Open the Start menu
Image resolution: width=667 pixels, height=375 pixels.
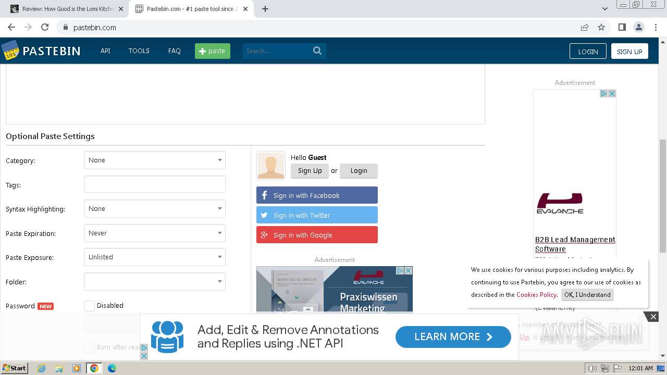14,368
